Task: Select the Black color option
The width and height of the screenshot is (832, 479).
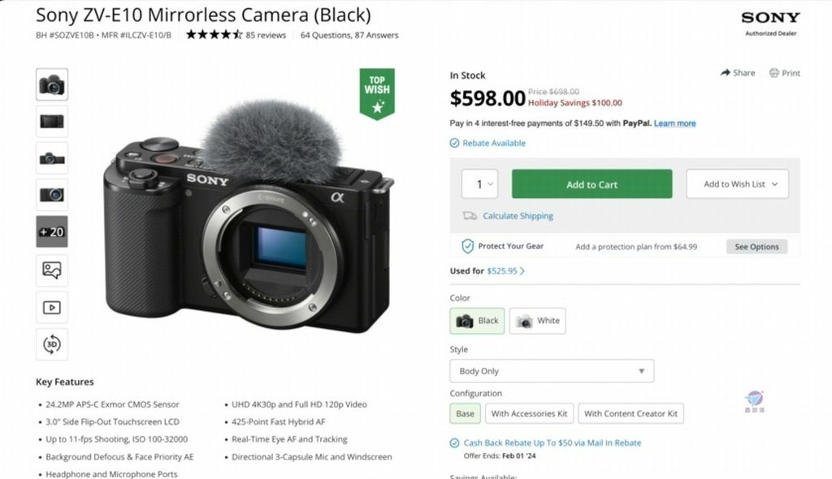Action: (x=477, y=321)
